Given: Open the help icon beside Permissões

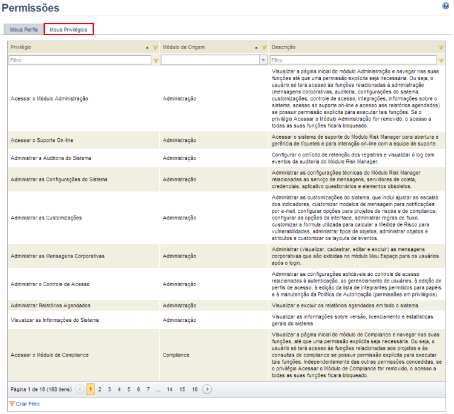Looking at the screenshot, I should click(x=446, y=6).
